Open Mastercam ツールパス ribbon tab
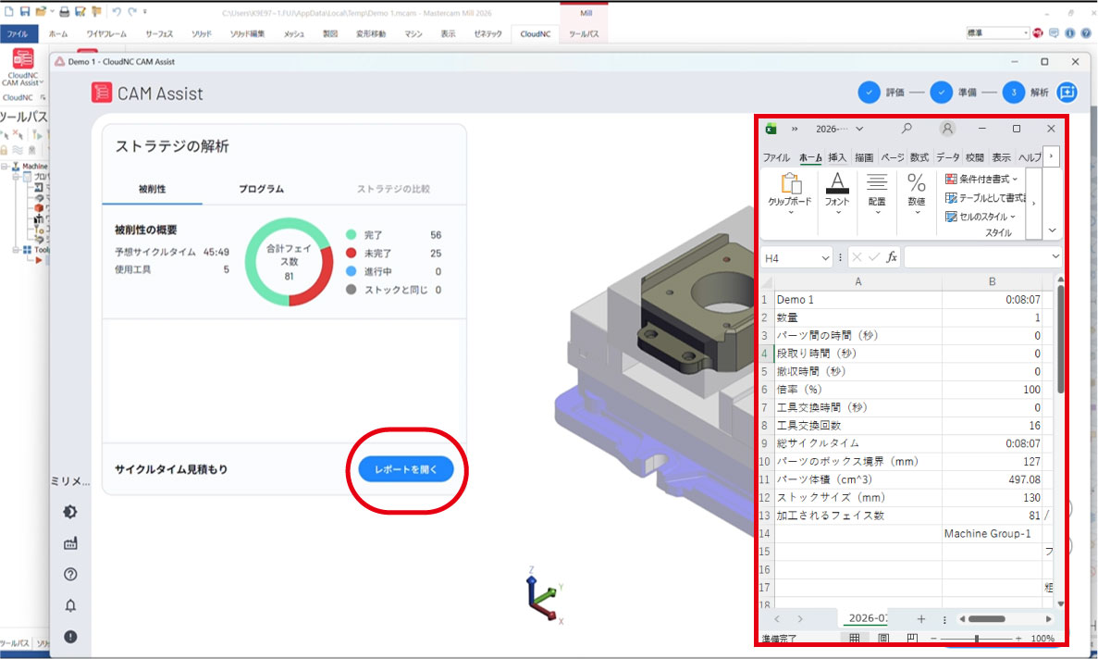This screenshot has width=1098, height=659. (584, 33)
